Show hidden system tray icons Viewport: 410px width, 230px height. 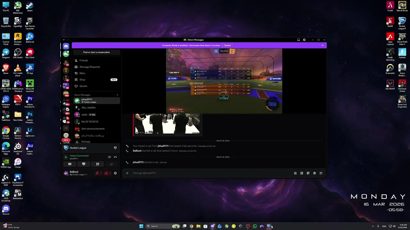(x=373, y=226)
